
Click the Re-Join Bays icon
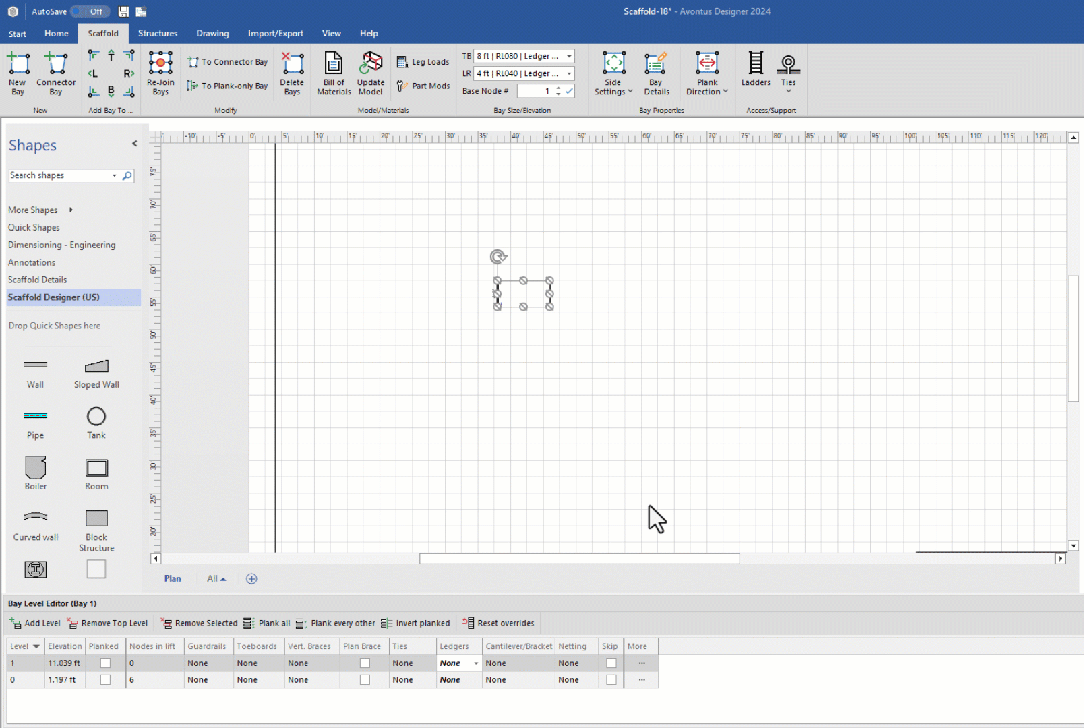(x=160, y=63)
